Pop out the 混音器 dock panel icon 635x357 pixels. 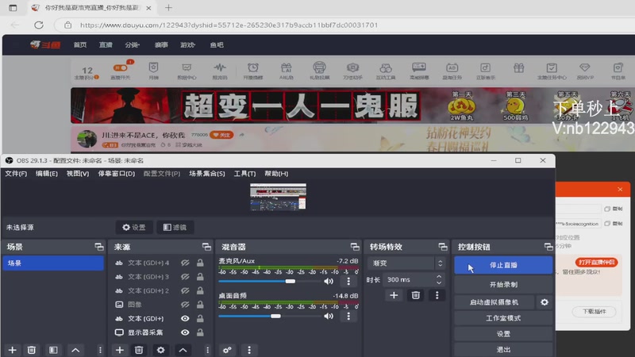355,247
